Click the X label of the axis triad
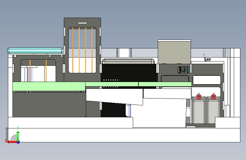The width and height of the screenshot is (246, 160). tap(6, 140)
